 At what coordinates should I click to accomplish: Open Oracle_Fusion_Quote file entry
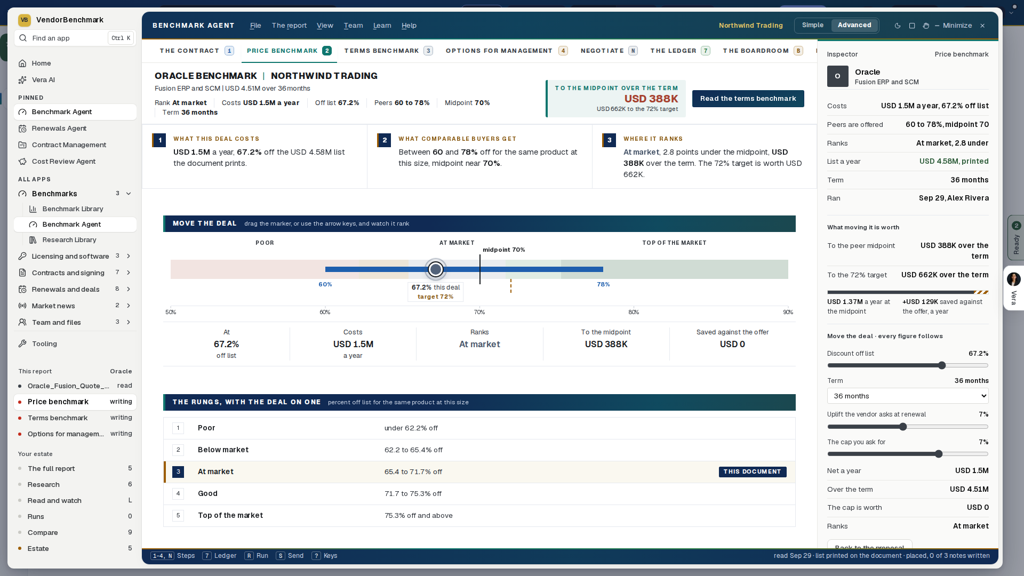click(75, 386)
